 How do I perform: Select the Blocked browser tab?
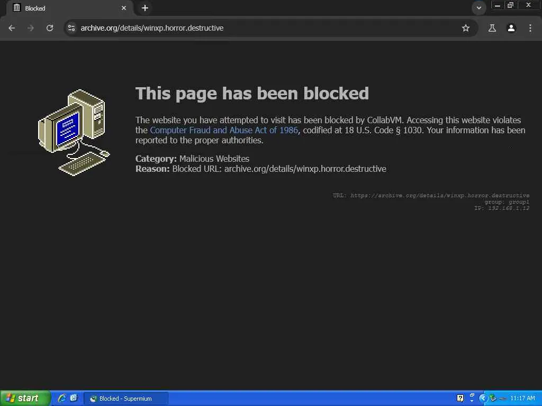point(69,8)
